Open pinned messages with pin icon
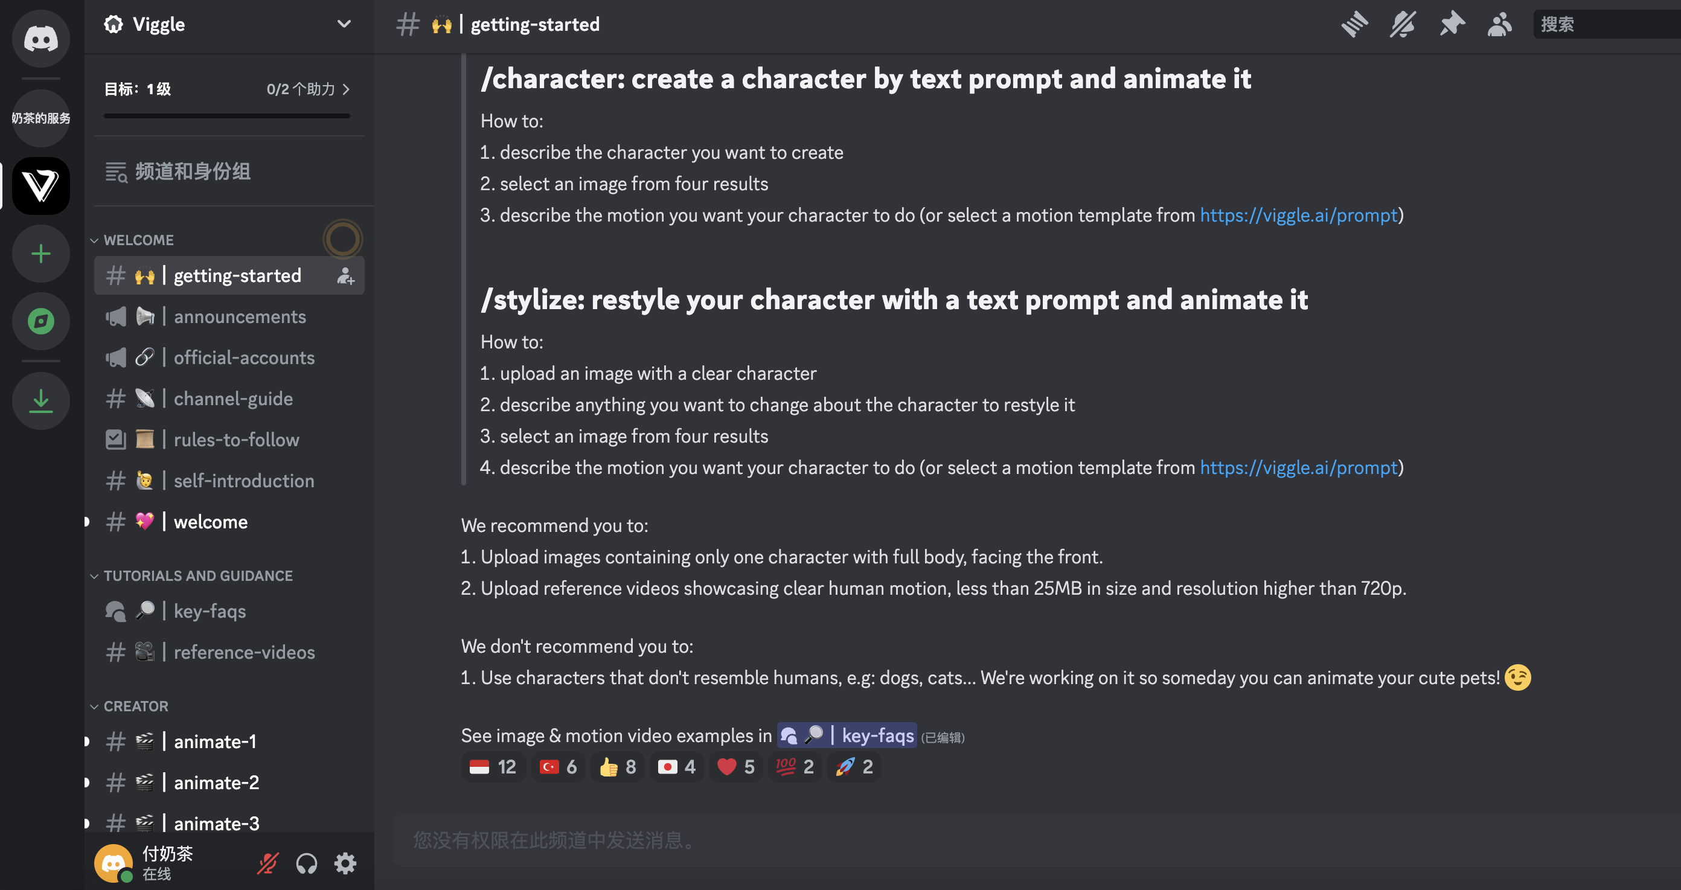1681x890 pixels. tap(1452, 25)
